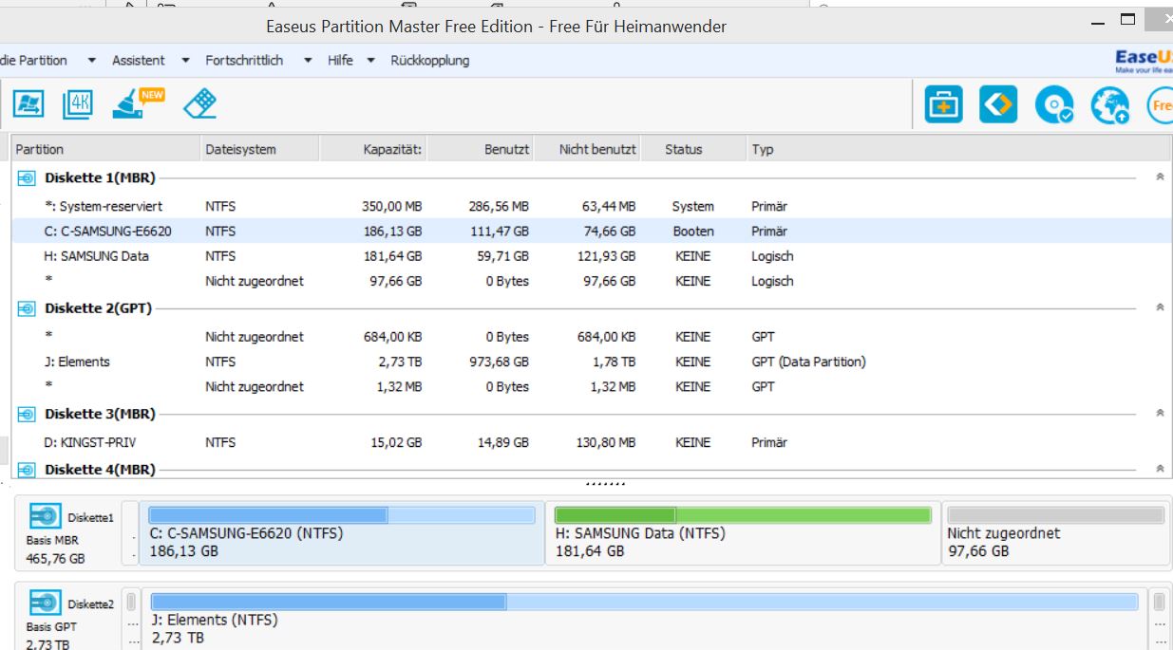Select the 97,66 GB Nicht zugeordnet row
This screenshot has height=650, width=1173.
(x=591, y=281)
